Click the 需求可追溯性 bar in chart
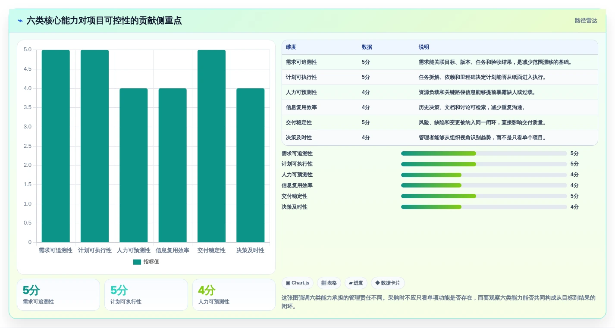This screenshot has height=328, width=615. (56, 146)
